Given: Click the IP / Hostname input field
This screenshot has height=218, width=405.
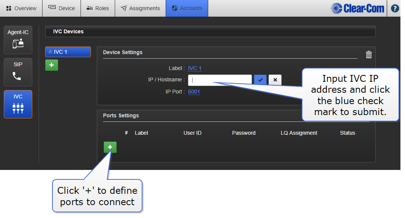Looking at the screenshot, I should click(220, 80).
